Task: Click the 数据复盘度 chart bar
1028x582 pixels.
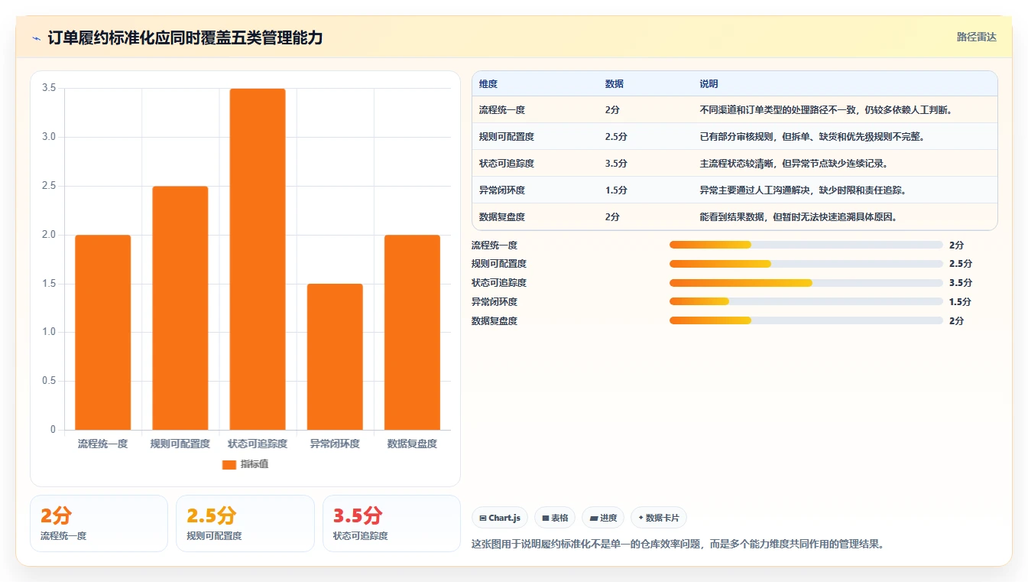Action: point(412,332)
